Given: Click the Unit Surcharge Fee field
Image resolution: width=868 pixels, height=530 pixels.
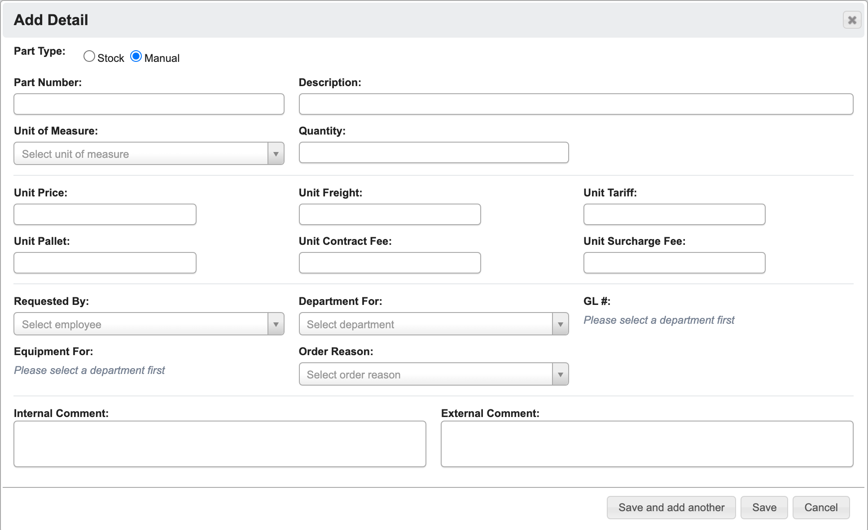Looking at the screenshot, I should (674, 263).
